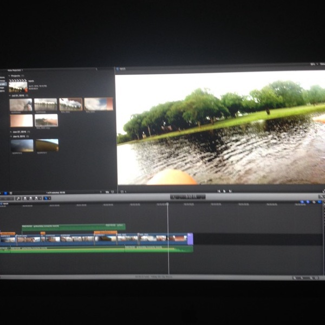Screen dimensions: 325x325
Task: Open the viewer transform options at lower left
Action: click(123, 192)
